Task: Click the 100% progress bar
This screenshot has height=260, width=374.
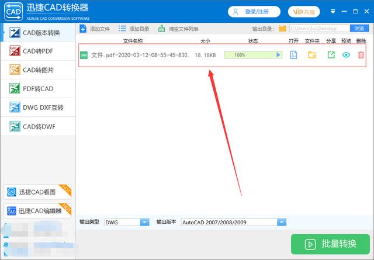Action: [x=253, y=55]
